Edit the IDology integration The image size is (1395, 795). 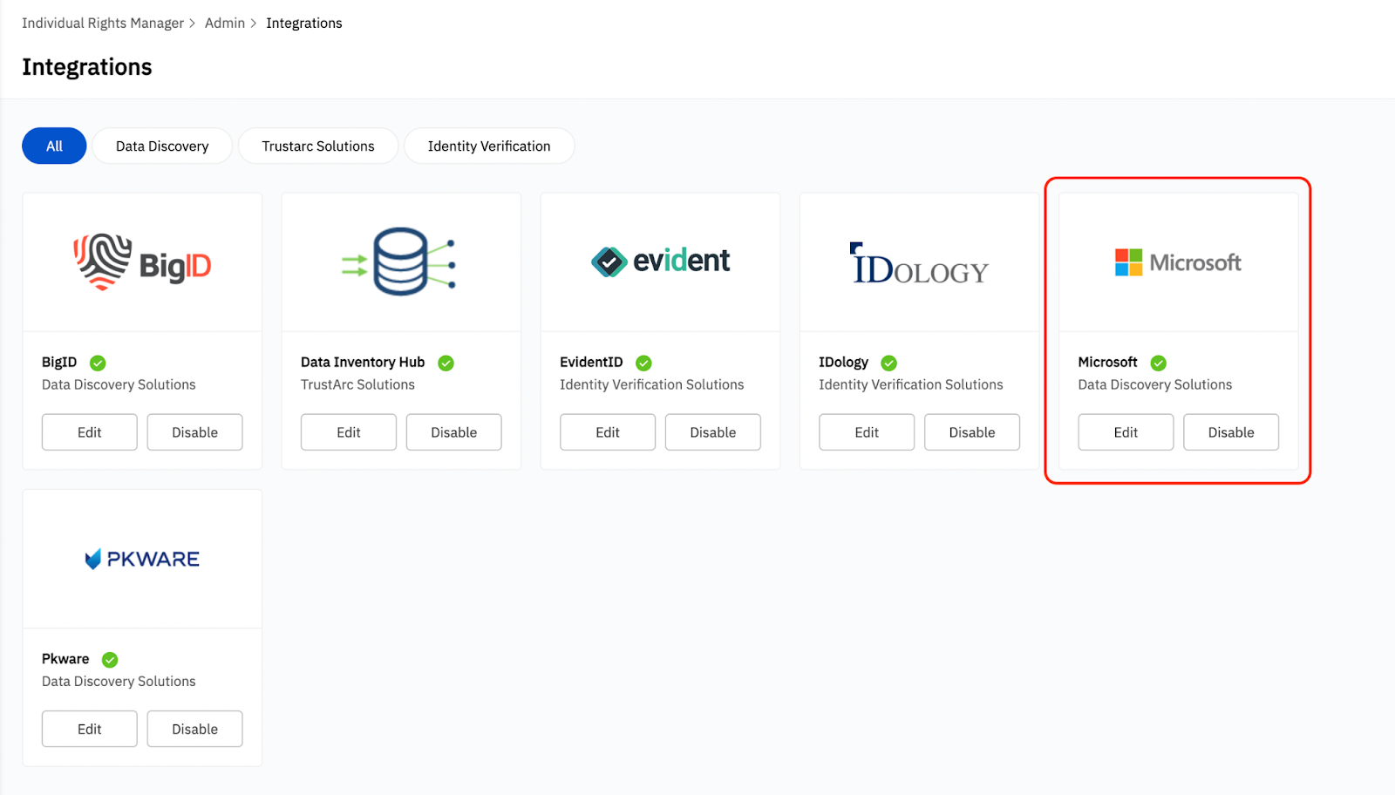point(867,432)
